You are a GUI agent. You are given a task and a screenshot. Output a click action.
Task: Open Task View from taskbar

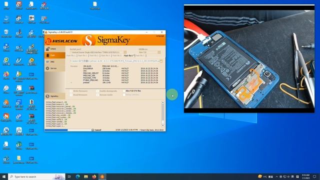[69, 176]
